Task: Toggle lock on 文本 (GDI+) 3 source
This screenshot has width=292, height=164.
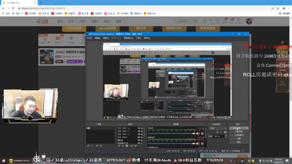Action: [x=142, y=131]
